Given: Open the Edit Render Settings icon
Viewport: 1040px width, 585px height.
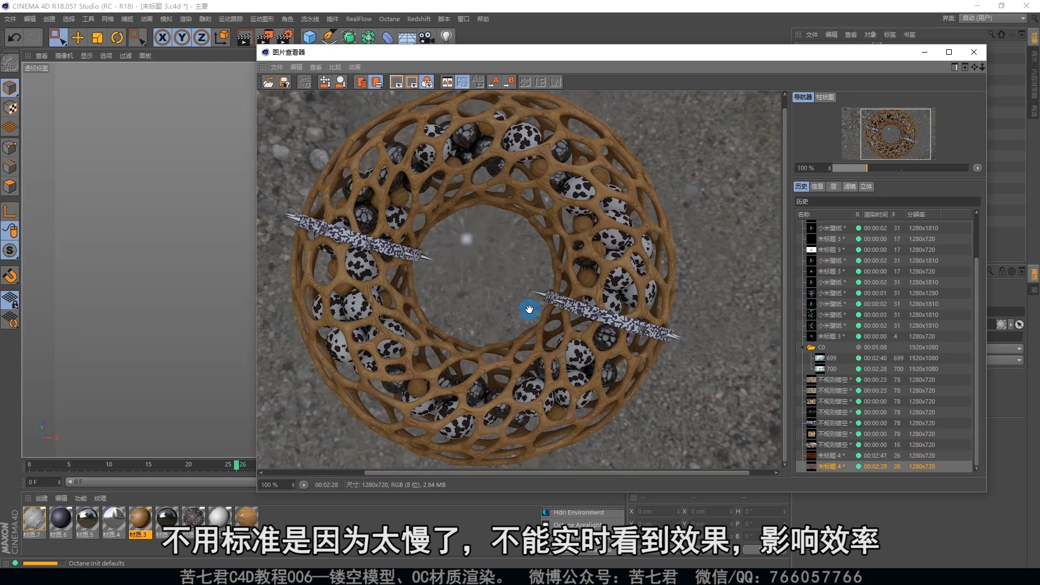Looking at the screenshot, I should (285, 37).
